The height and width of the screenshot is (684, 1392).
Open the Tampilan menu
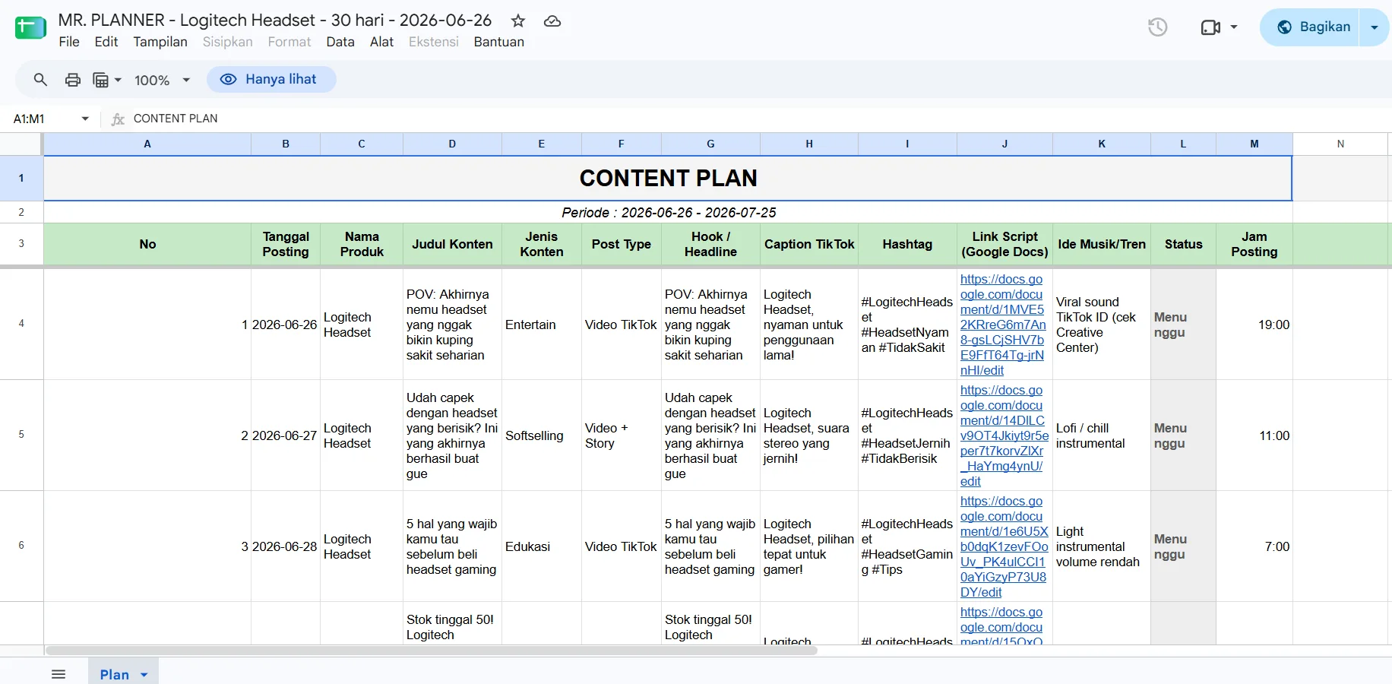click(160, 42)
